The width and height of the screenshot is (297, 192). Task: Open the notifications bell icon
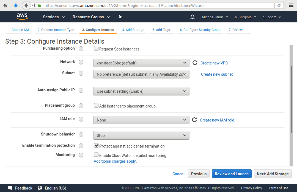pyautogui.click(x=193, y=17)
